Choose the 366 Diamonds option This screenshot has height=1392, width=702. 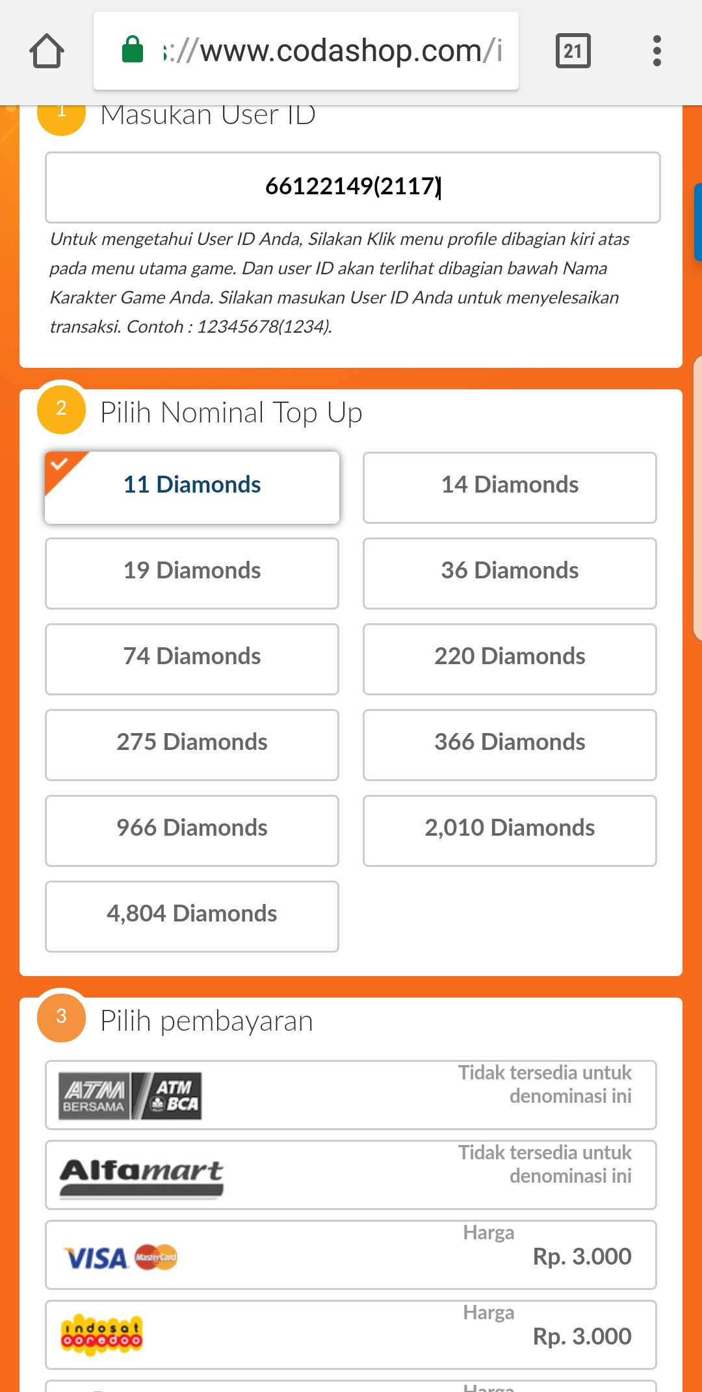(x=510, y=743)
